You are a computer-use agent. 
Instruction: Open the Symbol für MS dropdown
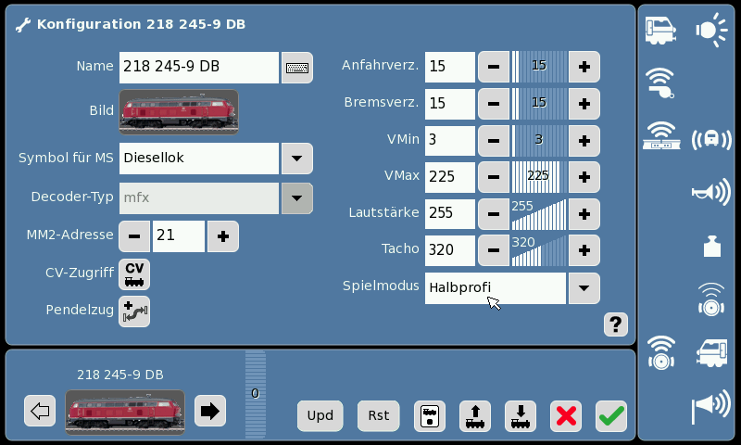[x=296, y=159]
